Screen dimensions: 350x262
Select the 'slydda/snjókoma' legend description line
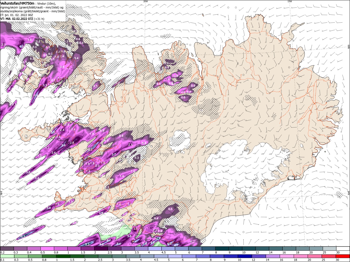[33, 11]
